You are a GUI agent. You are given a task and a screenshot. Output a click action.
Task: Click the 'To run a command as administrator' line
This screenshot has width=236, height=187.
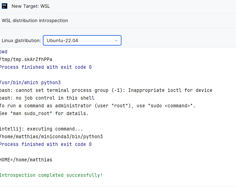point(98,106)
